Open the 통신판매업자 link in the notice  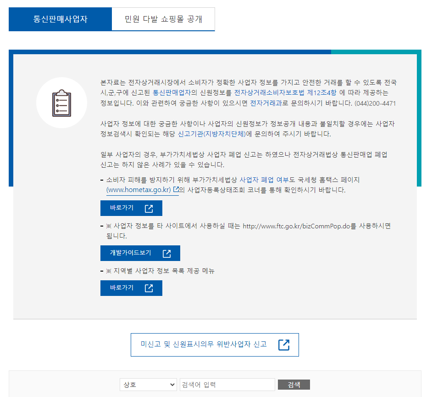pyautogui.click(x=172, y=93)
